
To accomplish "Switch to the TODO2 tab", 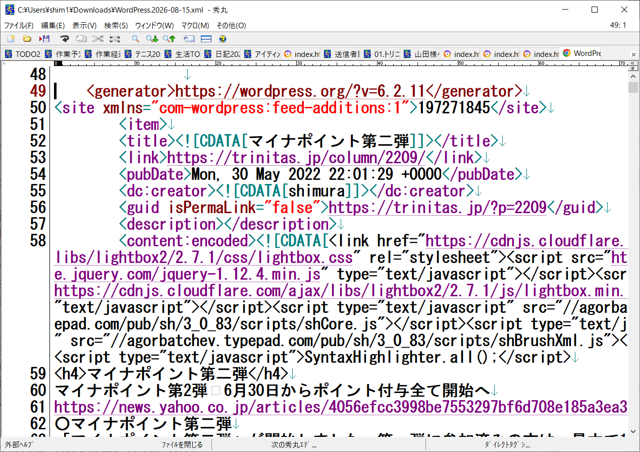I will pyautogui.click(x=23, y=54).
